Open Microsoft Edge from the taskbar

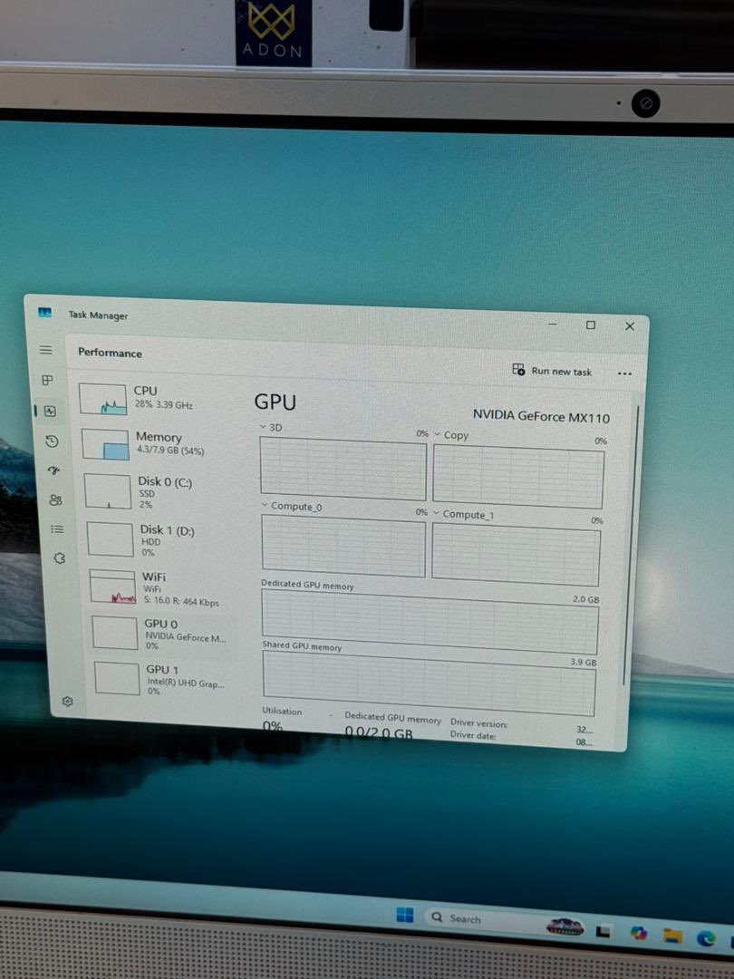(x=706, y=938)
